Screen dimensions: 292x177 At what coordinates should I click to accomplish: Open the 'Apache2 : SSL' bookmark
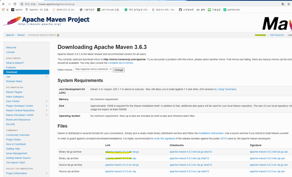38,10
